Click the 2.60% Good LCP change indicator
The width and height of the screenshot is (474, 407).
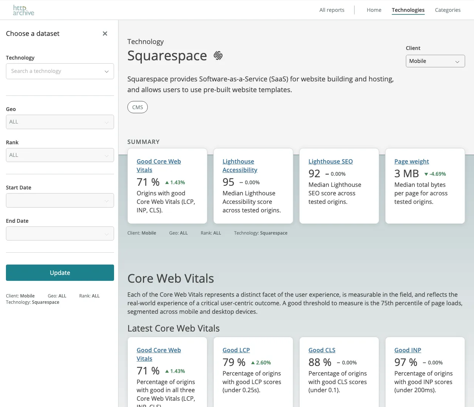261,363
